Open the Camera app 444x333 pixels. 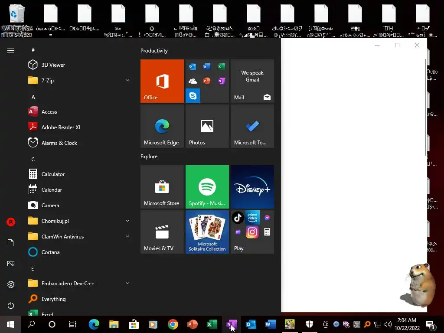78,205
